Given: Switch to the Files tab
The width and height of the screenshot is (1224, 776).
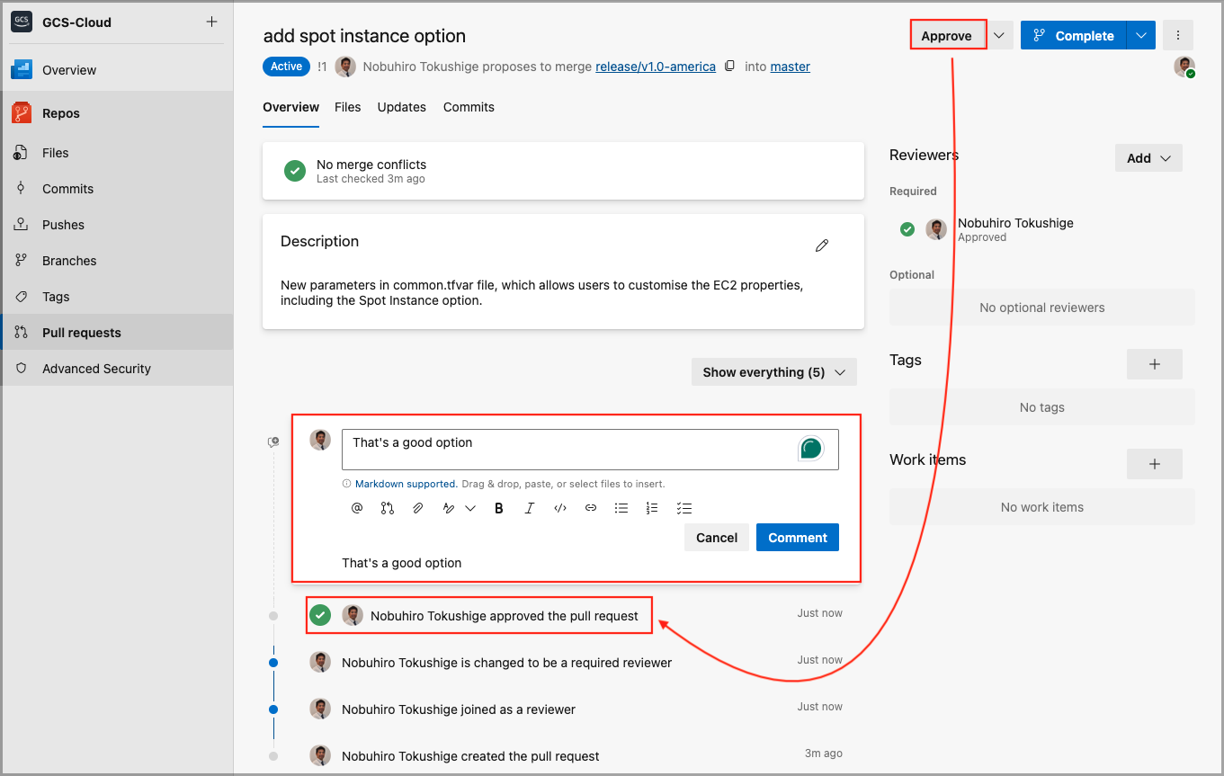Looking at the screenshot, I should pos(347,107).
